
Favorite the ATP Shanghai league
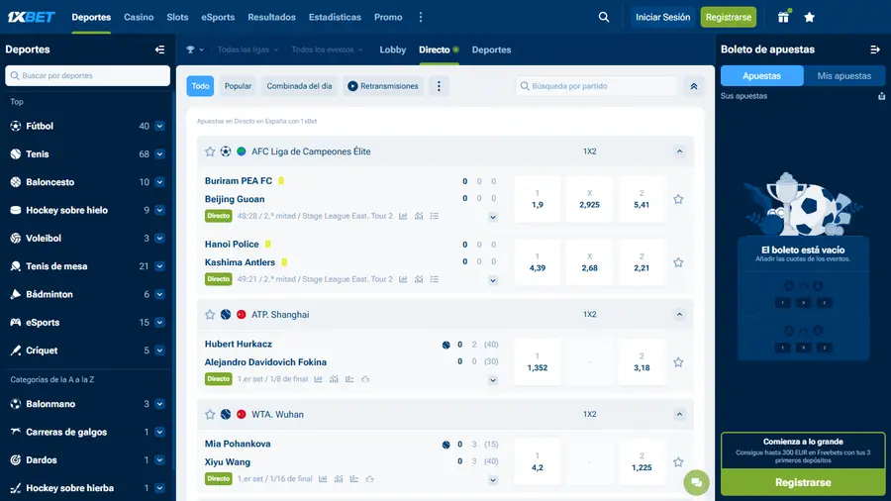pyautogui.click(x=210, y=315)
